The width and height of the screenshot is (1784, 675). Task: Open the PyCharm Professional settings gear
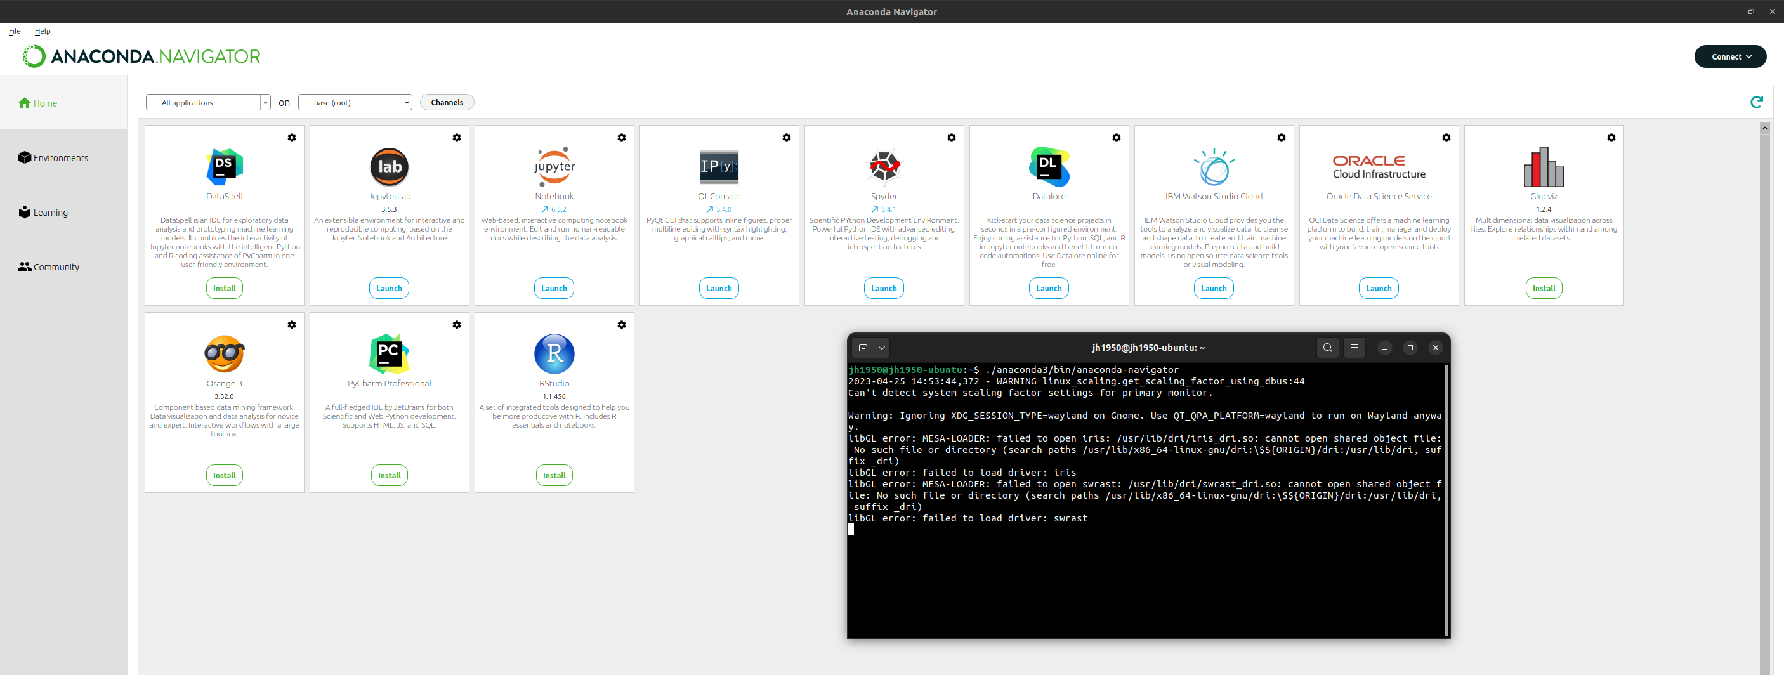tap(456, 325)
